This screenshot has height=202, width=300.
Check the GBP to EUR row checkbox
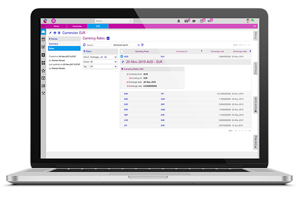coord(122,115)
